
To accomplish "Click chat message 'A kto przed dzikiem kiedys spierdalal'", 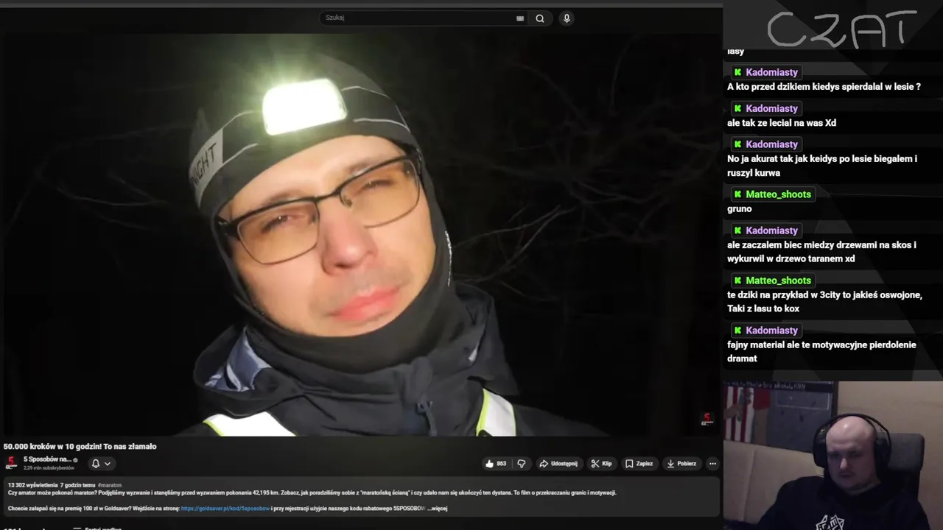I will [x=824, y=87].
